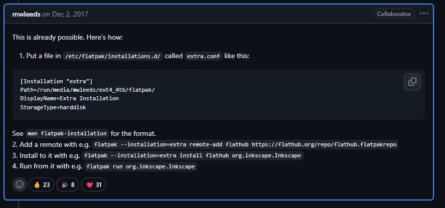
Task: Copy the code block contents
Action: coord(412,82)
